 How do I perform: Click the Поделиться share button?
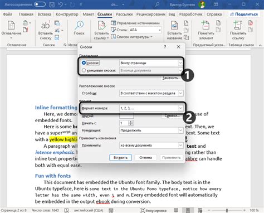(x=244, y=14)
